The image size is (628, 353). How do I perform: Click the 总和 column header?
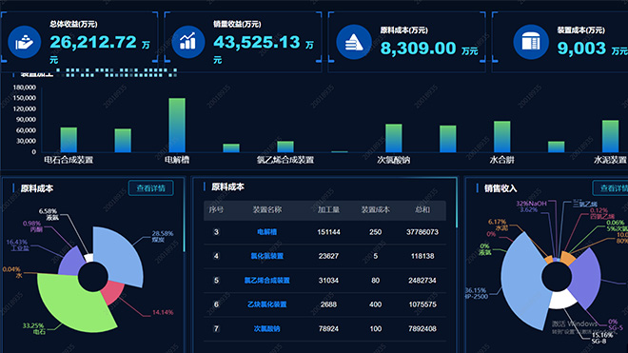pos(422,209)
